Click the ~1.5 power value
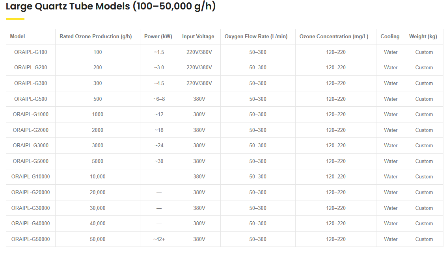This screenshot has height=254, width=447. [159, 52]
